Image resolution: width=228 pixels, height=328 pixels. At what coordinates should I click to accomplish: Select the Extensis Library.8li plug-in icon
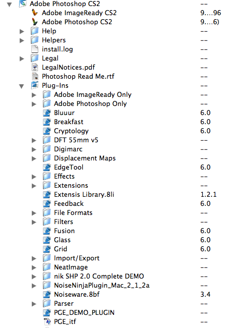pos(47,195)
